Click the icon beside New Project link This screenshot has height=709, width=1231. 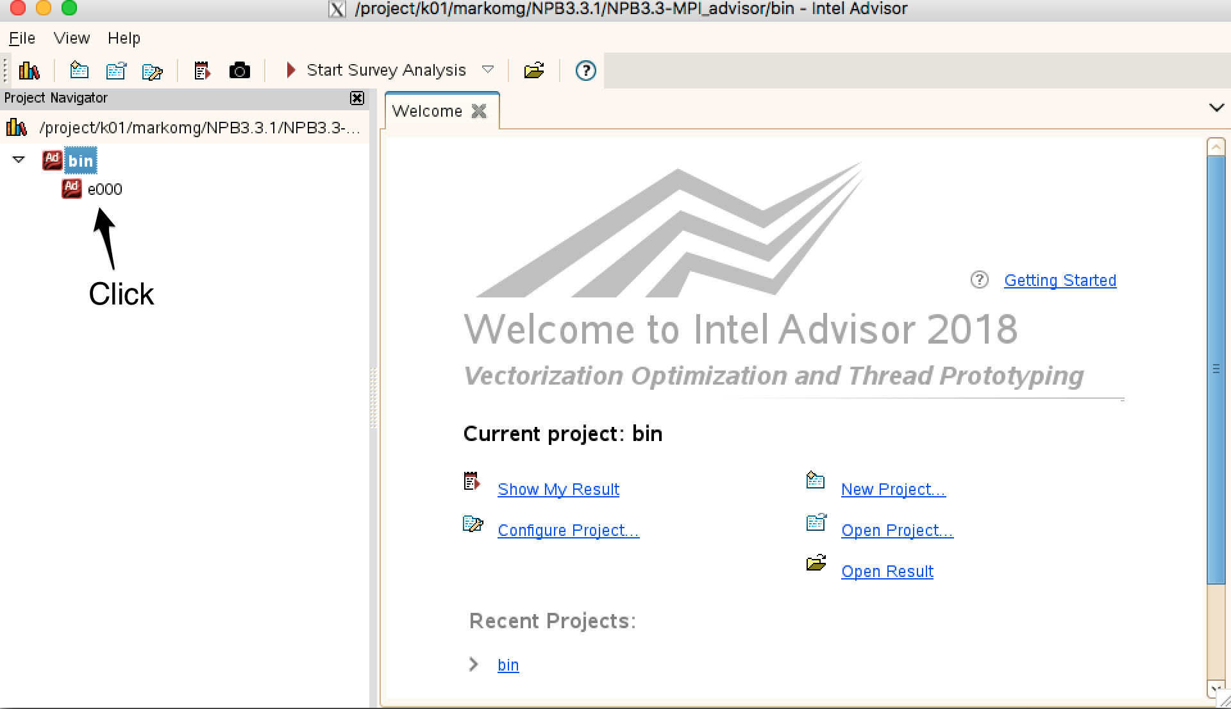pos(815,480)
